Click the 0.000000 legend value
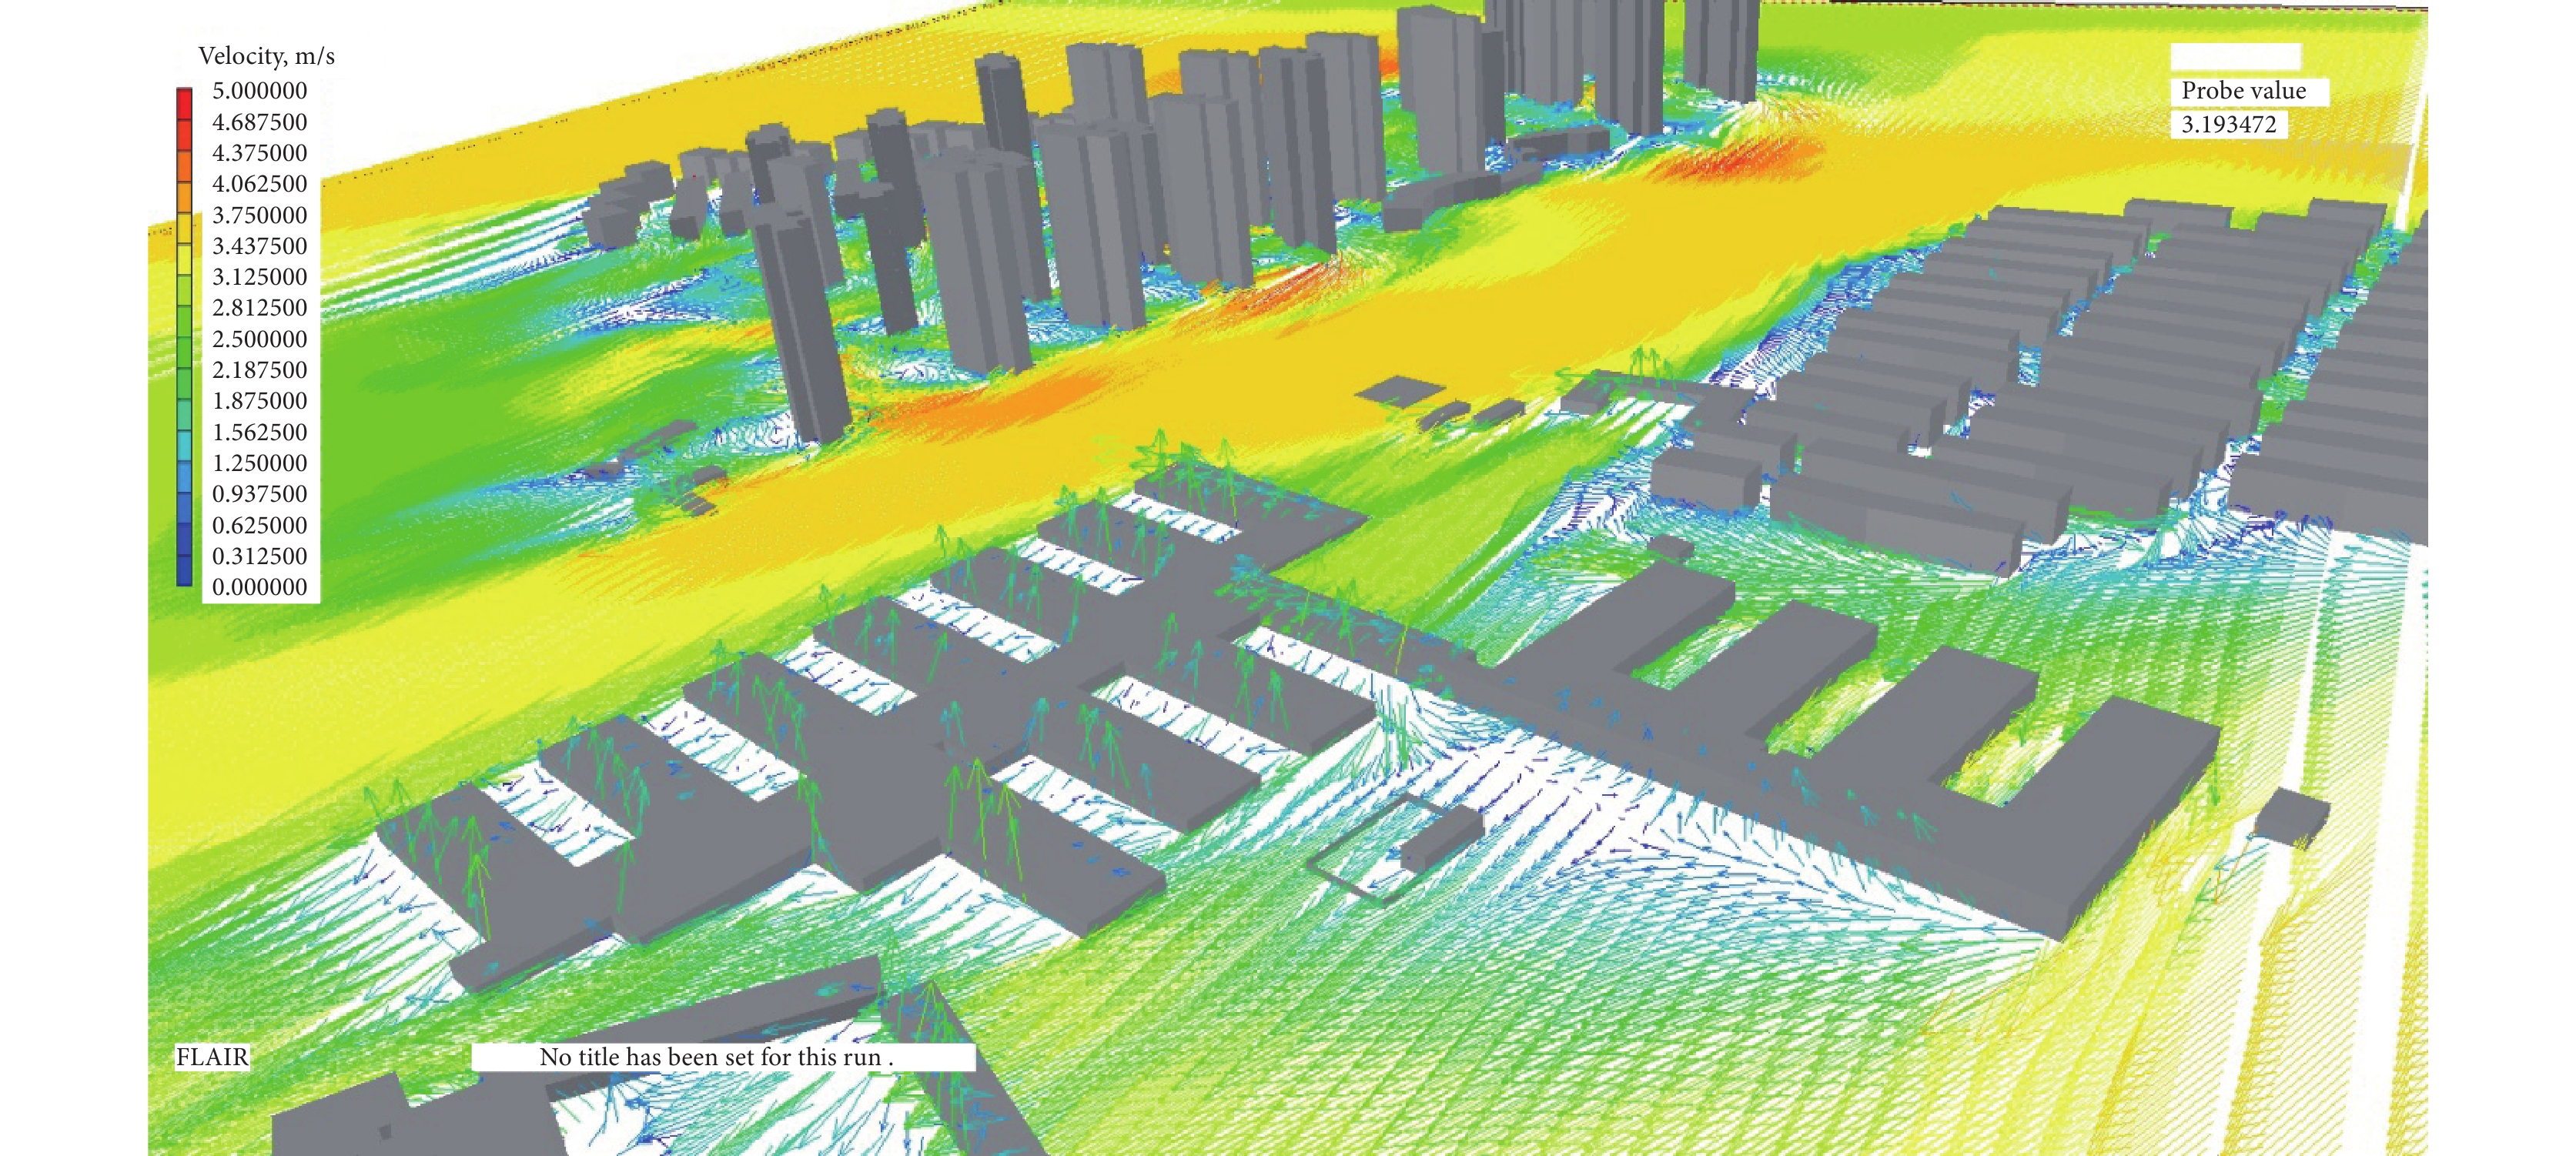Screen dimensions: 2576x1156 (259, 587)
